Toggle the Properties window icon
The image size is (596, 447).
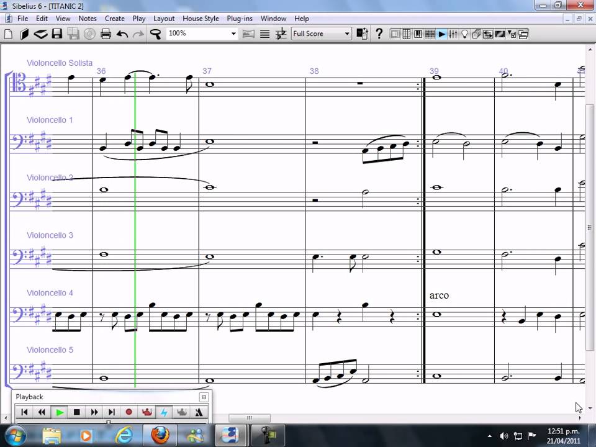(512, 34)
